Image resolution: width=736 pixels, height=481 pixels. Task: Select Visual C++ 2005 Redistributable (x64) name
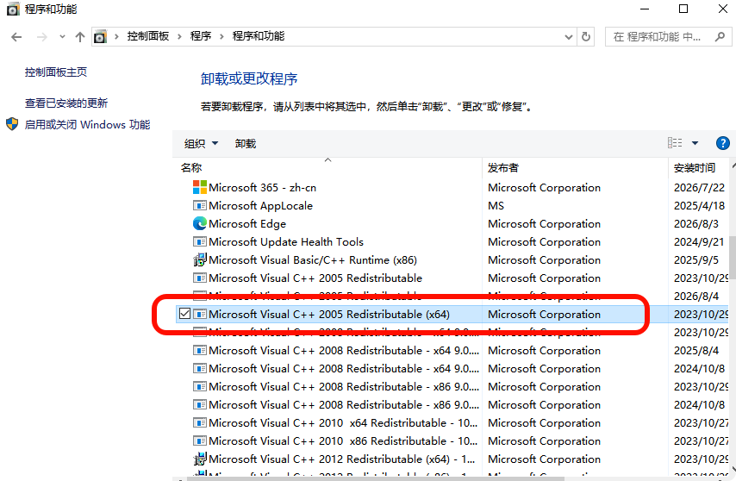point(329,314)
